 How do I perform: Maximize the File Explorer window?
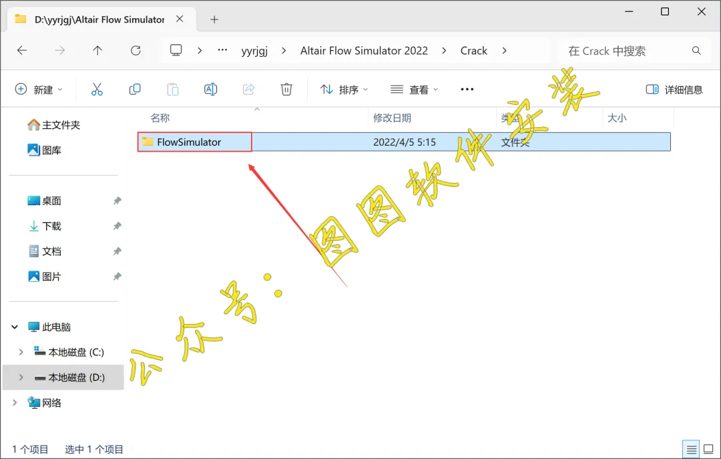coord(665,11)
